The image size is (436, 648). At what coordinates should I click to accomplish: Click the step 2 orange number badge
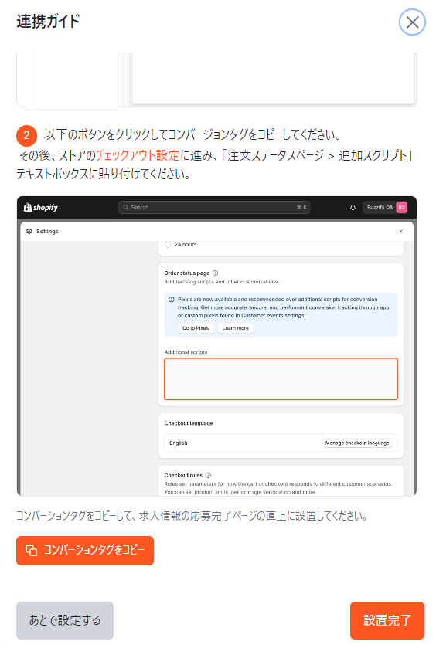coord(26,135)
